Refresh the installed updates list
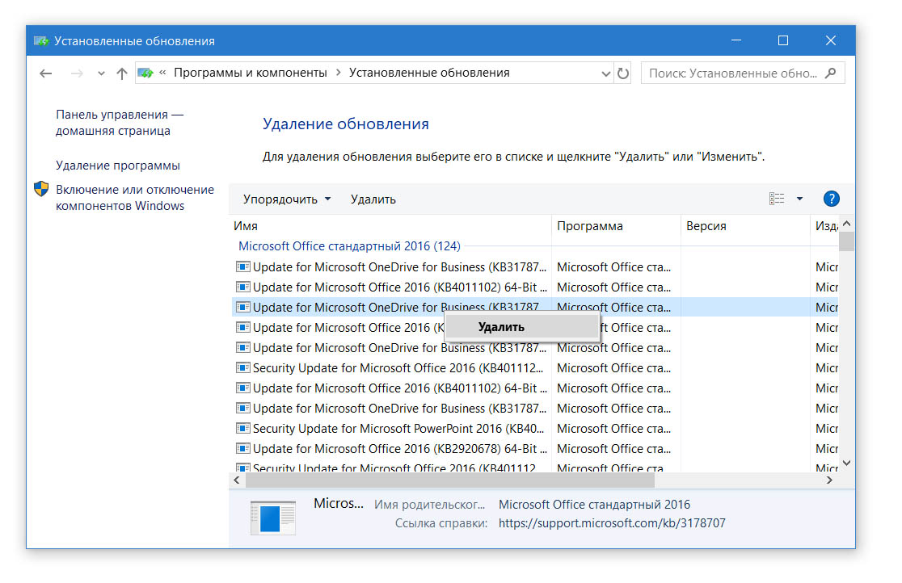Screen dimensions: 902x583 coord(623,73)
